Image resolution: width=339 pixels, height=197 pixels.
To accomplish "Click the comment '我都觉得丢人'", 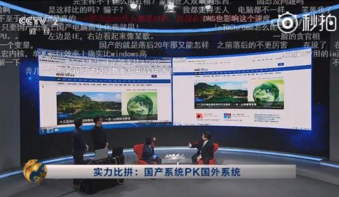I will pos(206,10).
